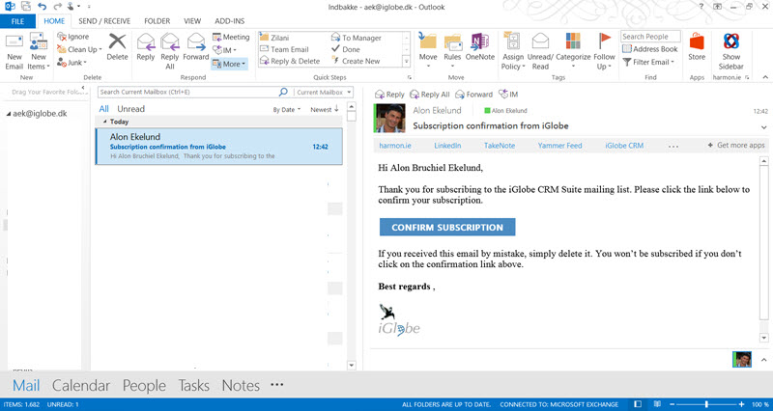Toggle the Newest sort order
Image resolution: width=773 pixels, height=411 pixels.
(325, 109)
